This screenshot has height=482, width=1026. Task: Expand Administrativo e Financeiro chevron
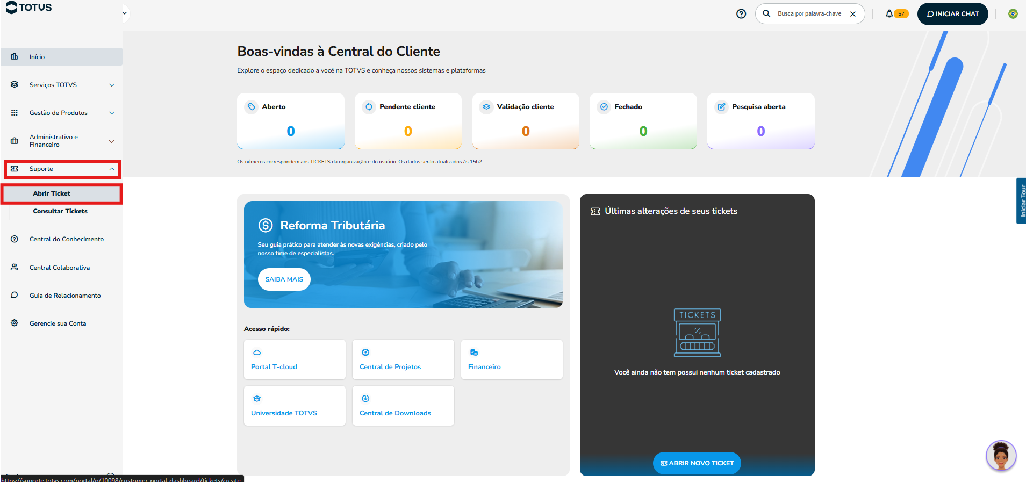pyautogui.click(x=112, y=141)
